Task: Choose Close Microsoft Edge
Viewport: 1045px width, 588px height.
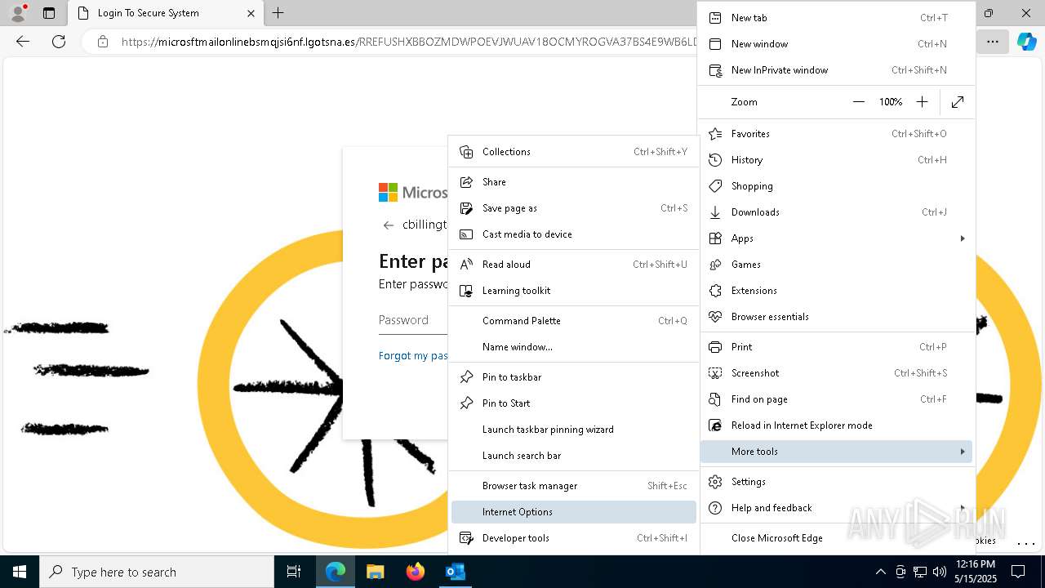Action: 836,538
